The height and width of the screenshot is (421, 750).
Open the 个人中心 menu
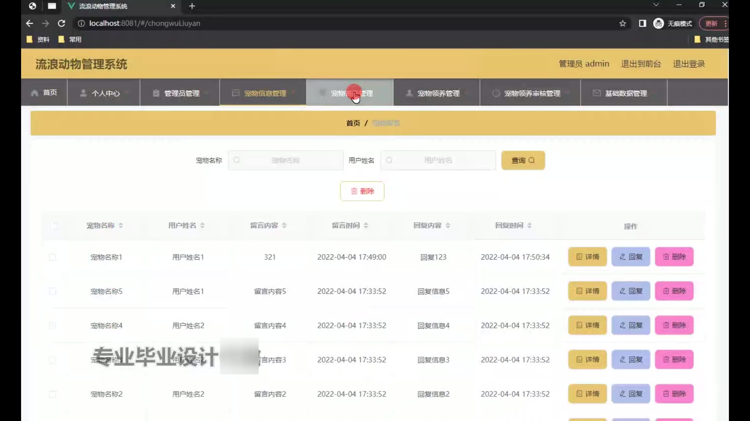click(104, 93)
